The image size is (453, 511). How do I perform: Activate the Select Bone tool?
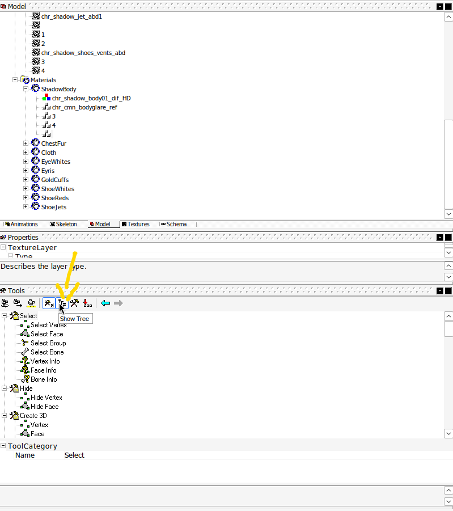pyautogui.click(x=47, y=352)
